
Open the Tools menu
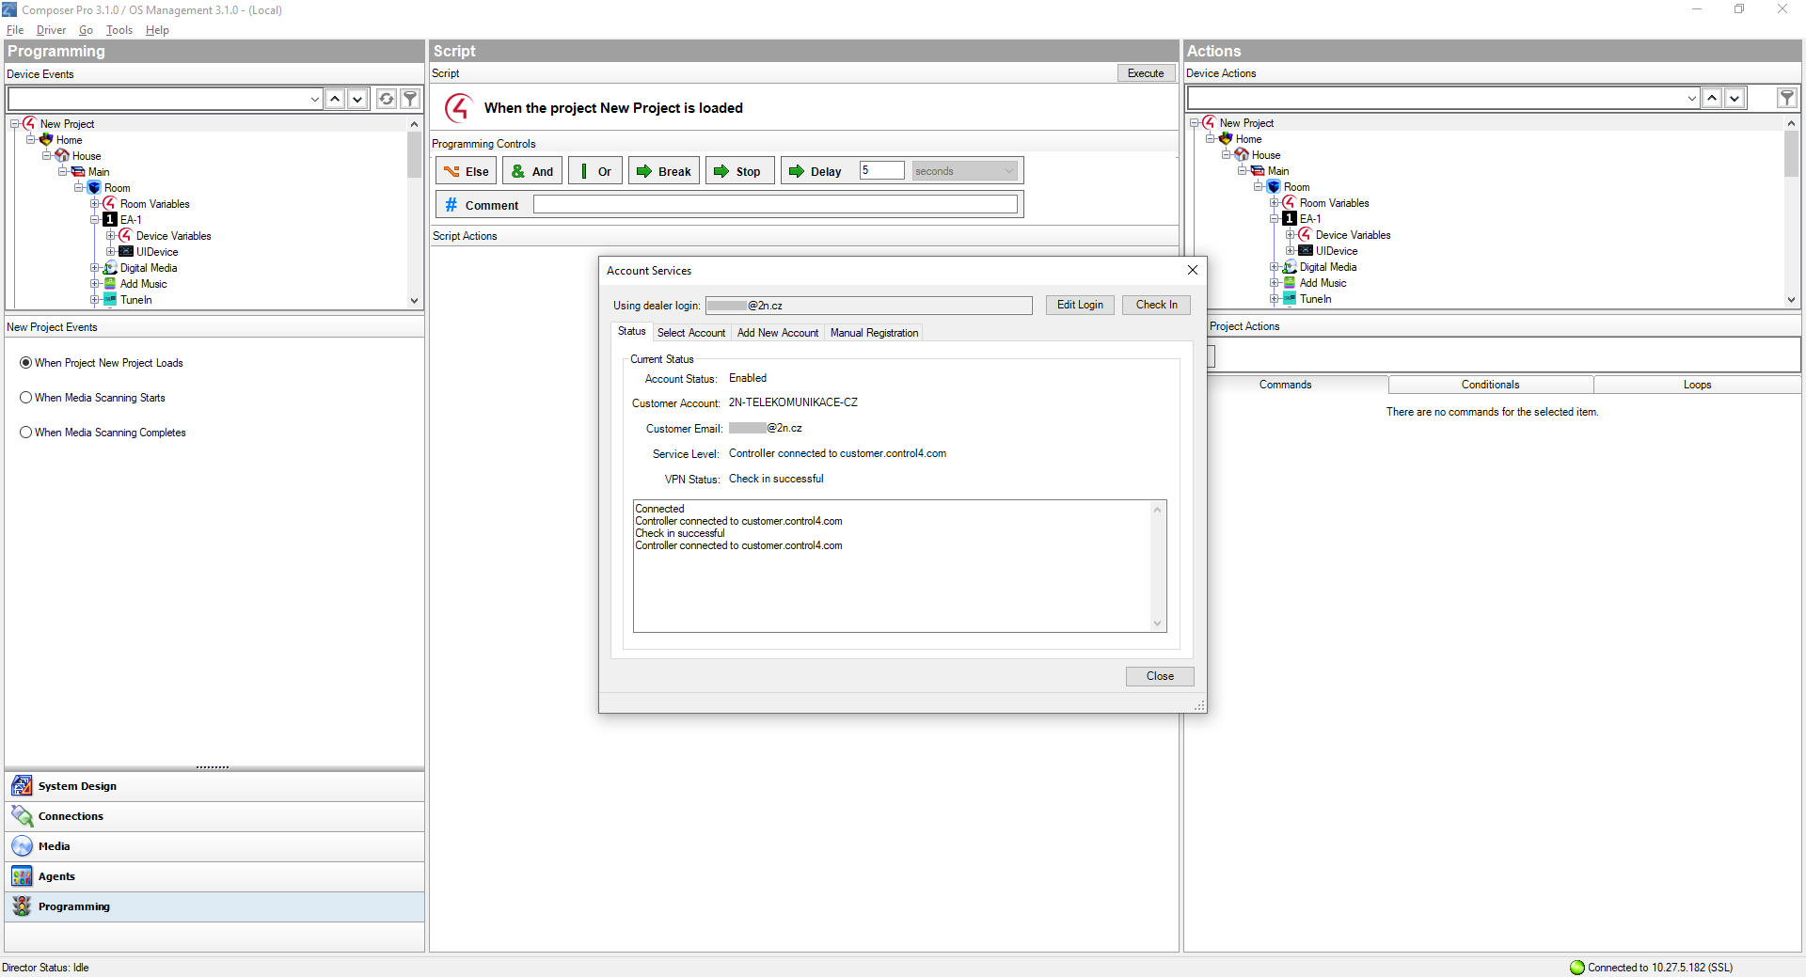click(119, 30)
